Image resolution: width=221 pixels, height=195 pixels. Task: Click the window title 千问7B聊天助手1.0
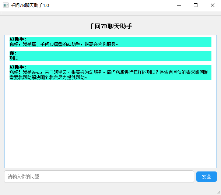click(30, 6)
